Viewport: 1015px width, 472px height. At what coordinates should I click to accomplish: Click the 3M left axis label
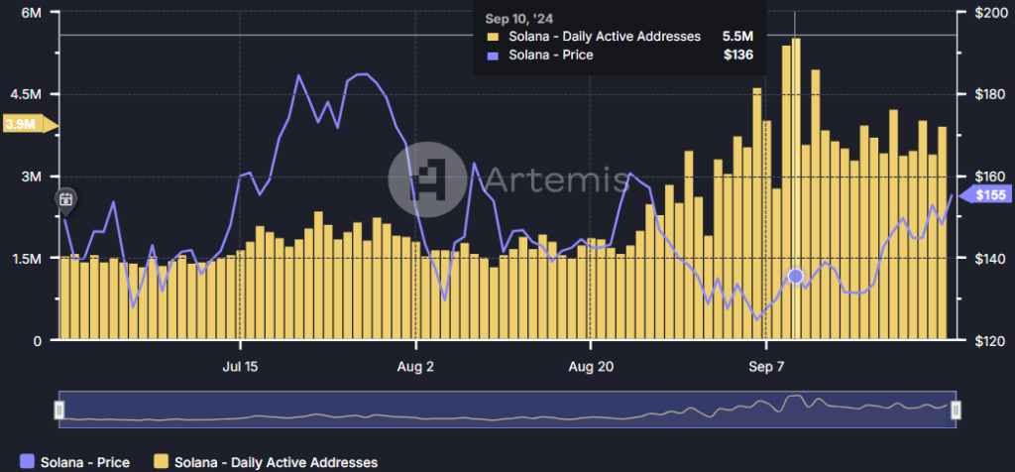coord(31,177)
